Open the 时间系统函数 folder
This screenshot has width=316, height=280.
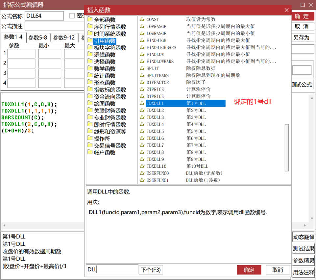click(x=107, y=34)
